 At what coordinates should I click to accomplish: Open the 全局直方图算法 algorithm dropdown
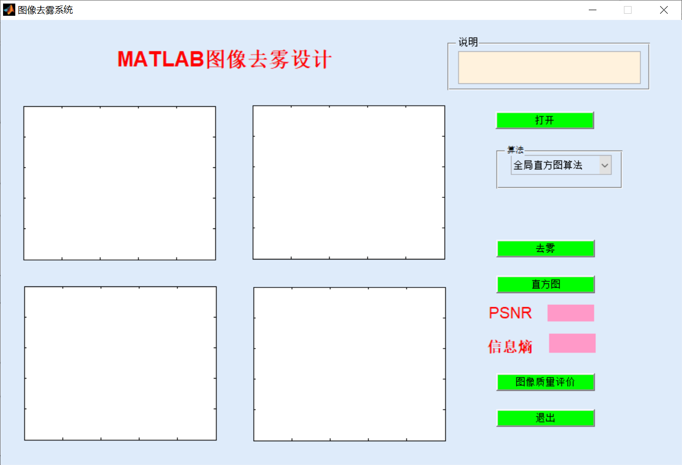pos(561,165)
